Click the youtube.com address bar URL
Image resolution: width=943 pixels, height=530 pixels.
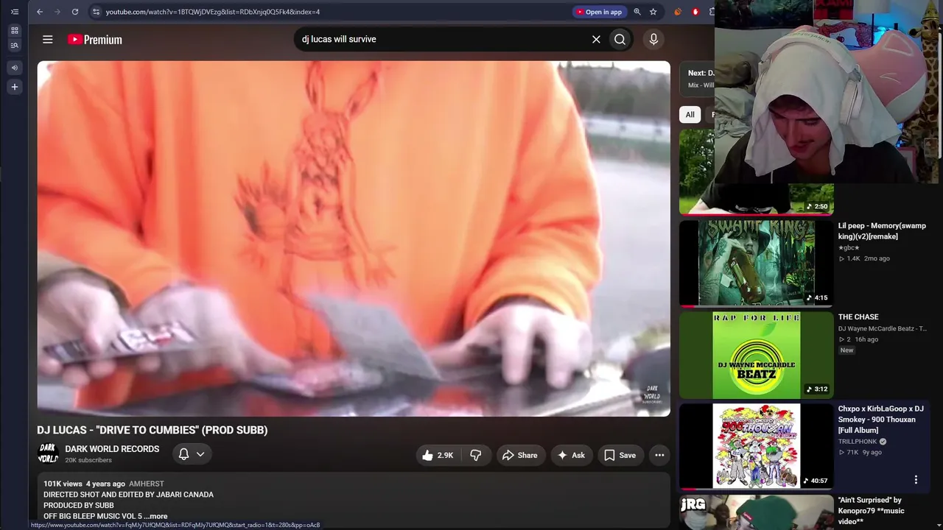click(212, 12)
